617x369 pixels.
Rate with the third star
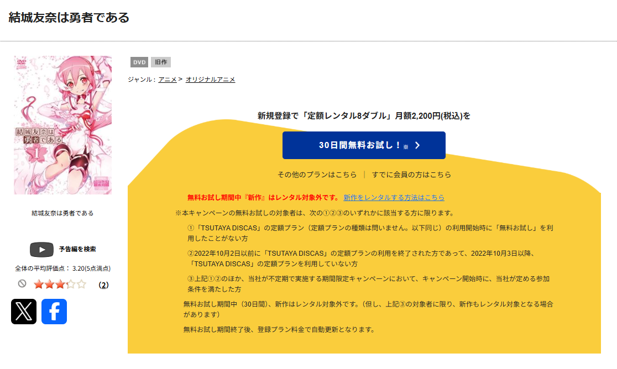pyautogui.click(x=60, y=284)
